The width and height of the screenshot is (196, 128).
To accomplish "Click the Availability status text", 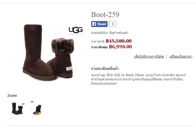I will [x=109, y=33].
